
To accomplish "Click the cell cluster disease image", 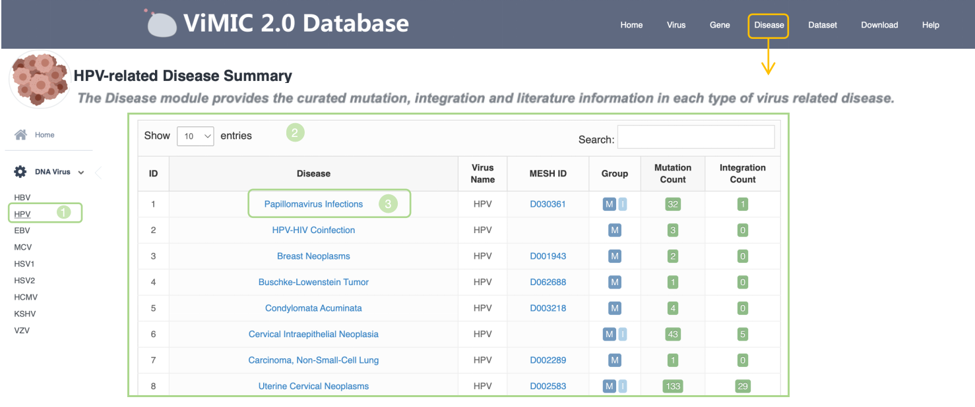I will click(40, 78).
